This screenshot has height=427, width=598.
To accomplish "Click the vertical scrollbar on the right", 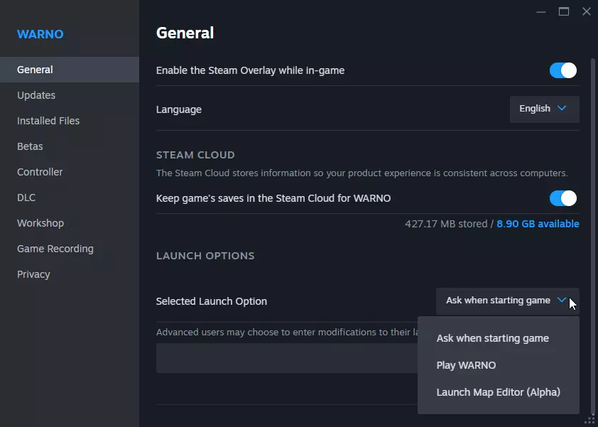I will [x=593, y=234].
